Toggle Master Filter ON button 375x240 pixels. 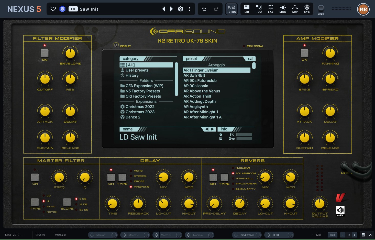(x=35, y=177)
